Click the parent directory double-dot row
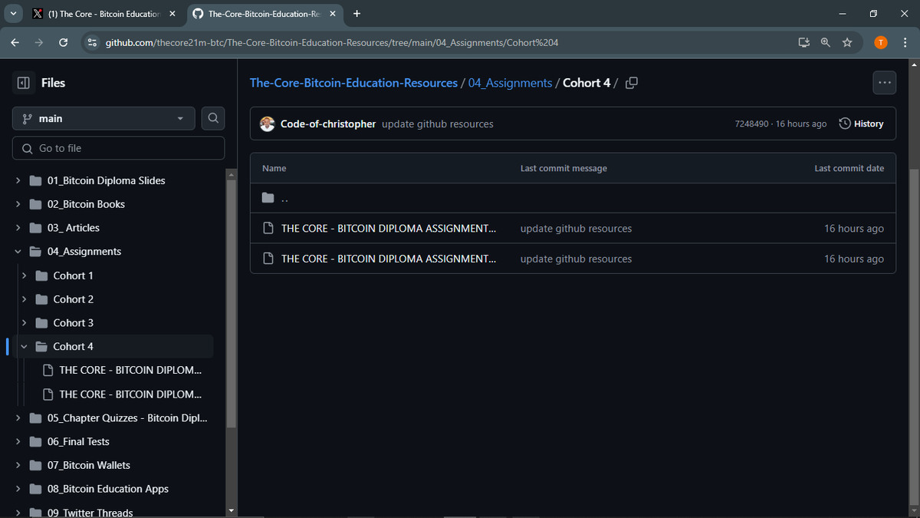 573,198
